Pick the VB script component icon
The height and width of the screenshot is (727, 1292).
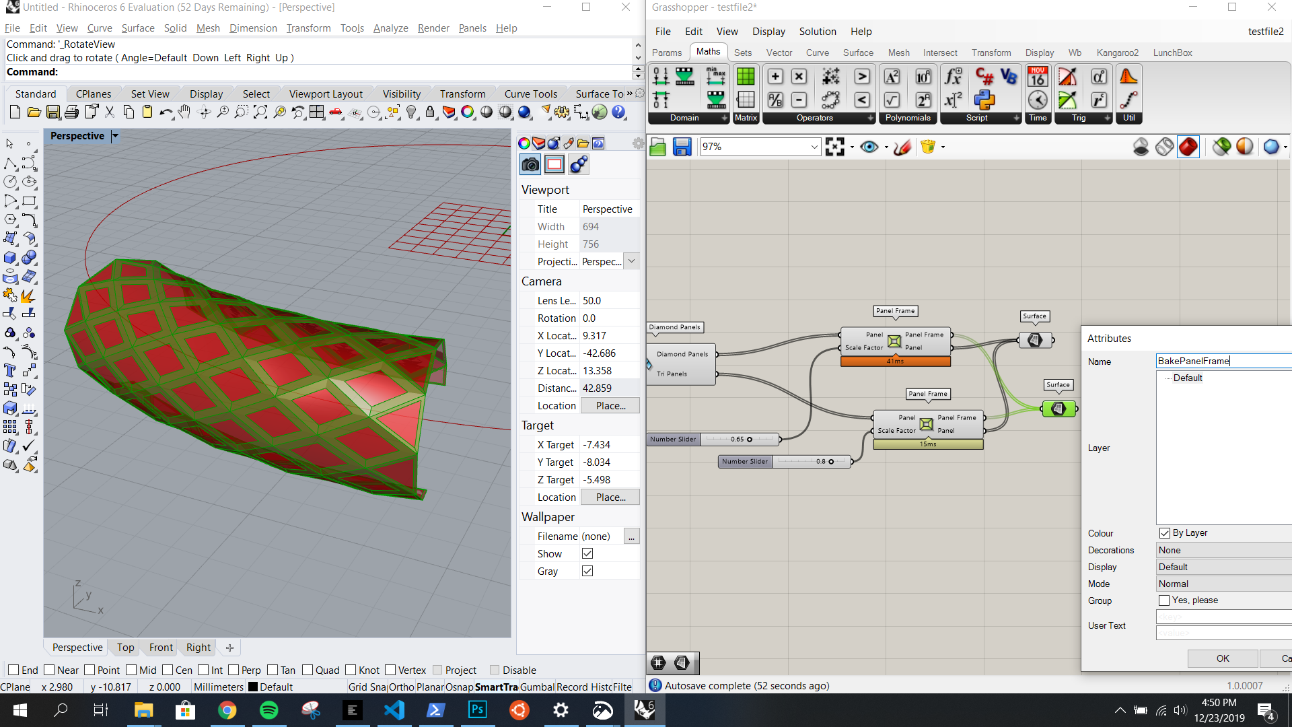[x=1009, y=77]
